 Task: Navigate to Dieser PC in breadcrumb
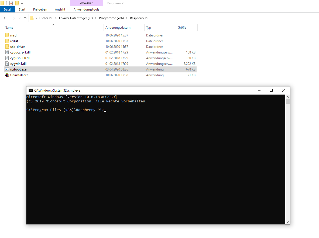coord(46,18)
